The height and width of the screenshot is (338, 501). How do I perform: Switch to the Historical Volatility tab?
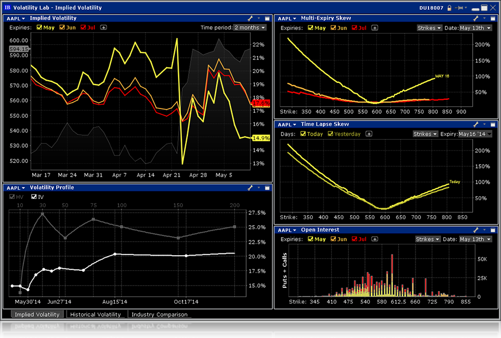tap(96, 315)
